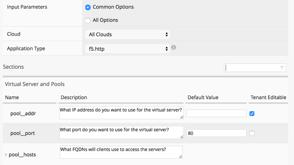Image resolution: width=294 pixels, height=165 pixels.
Task: Click the Virtual Server and Pools heading
Action: (x=35, y=84)
